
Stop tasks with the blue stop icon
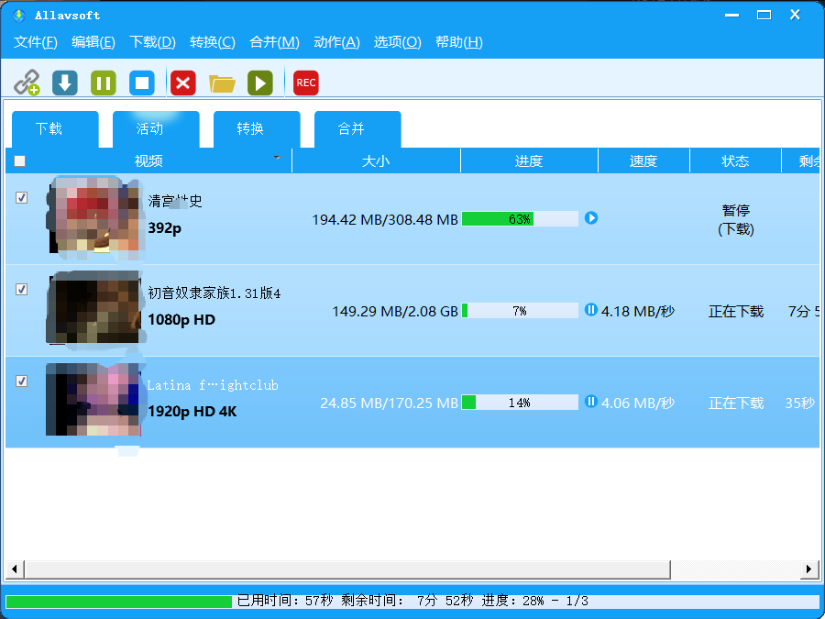pos(142,83)
